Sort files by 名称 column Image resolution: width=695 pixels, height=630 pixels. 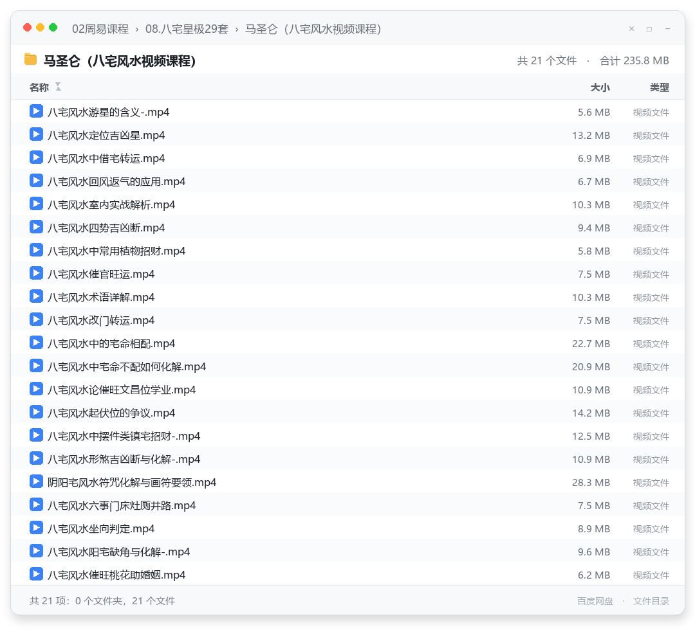[39, 87]
